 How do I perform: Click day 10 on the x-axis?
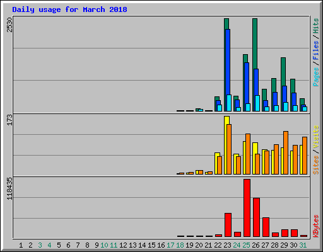tap(104, 245)
